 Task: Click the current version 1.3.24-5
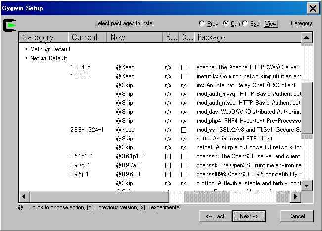pyautogui.click(x=80, y=67)
